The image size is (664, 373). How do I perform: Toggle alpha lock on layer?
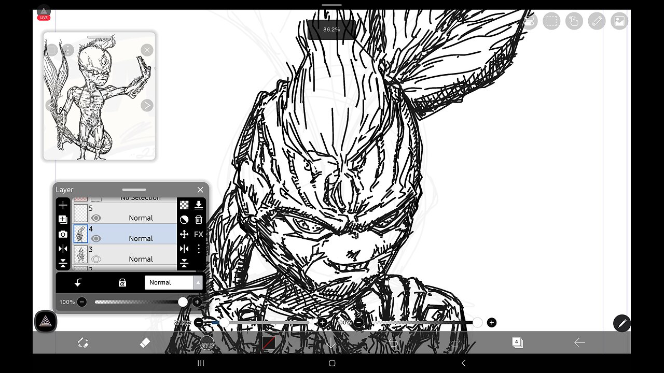pos(122,282)
